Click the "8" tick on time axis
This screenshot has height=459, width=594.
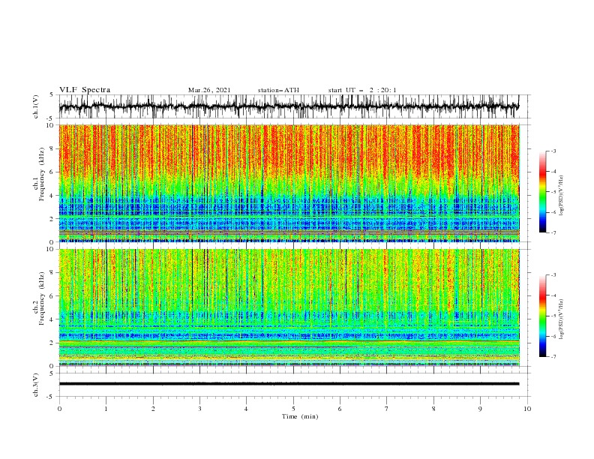[433, 409]
